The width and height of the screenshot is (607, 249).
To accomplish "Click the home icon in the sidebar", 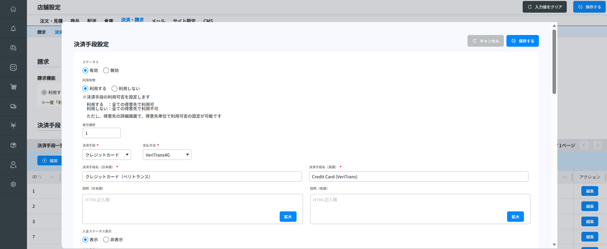I will 13,9.
